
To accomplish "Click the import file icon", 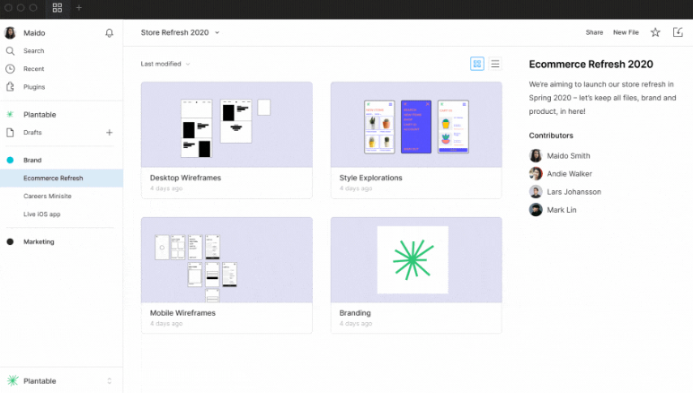I will [x=678, y=32].
